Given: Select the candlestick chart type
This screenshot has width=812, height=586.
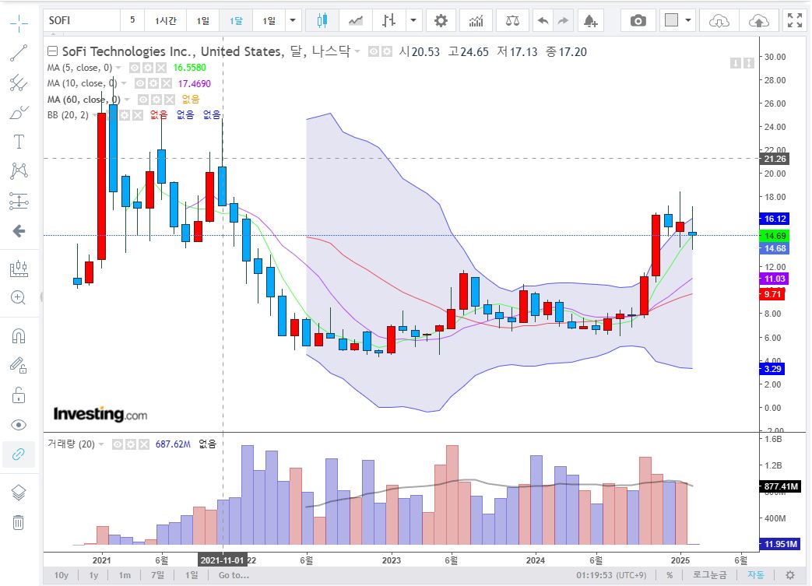Looking at the screenshot, I should 323,20.
